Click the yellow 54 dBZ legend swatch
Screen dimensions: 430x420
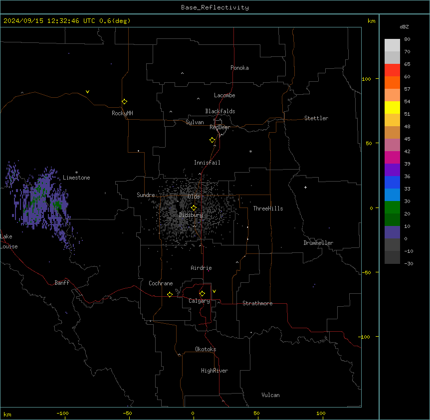[392, 107]
